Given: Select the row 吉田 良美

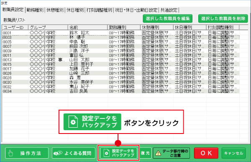Looking at the screenshot, I should click(121, 91).
